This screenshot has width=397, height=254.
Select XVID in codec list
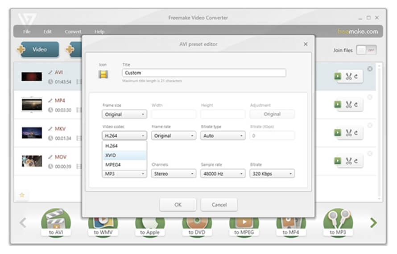124,156
